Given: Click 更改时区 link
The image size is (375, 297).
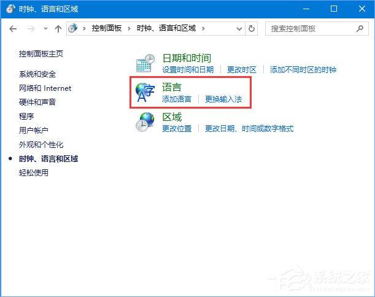Looking at the screenshot, I should [x=242, y=69].
